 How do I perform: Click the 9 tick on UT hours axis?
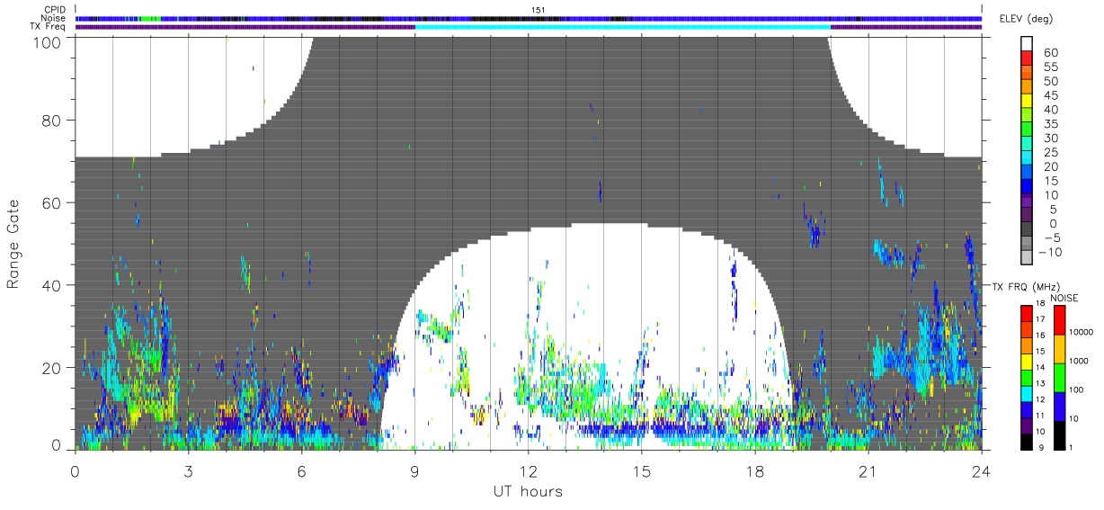pos(414,470)
